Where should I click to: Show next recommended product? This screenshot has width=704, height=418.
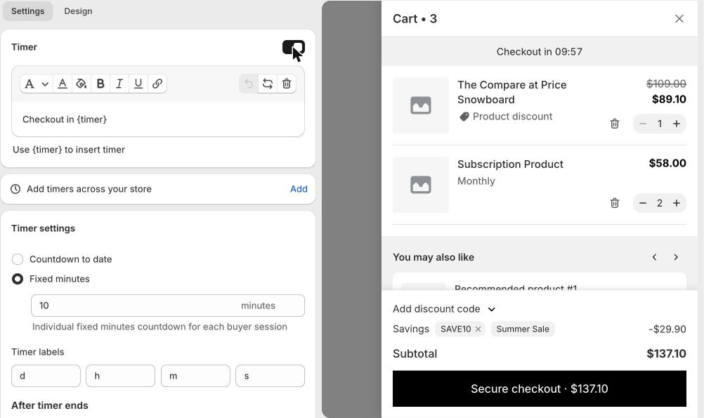pos(676,257)
